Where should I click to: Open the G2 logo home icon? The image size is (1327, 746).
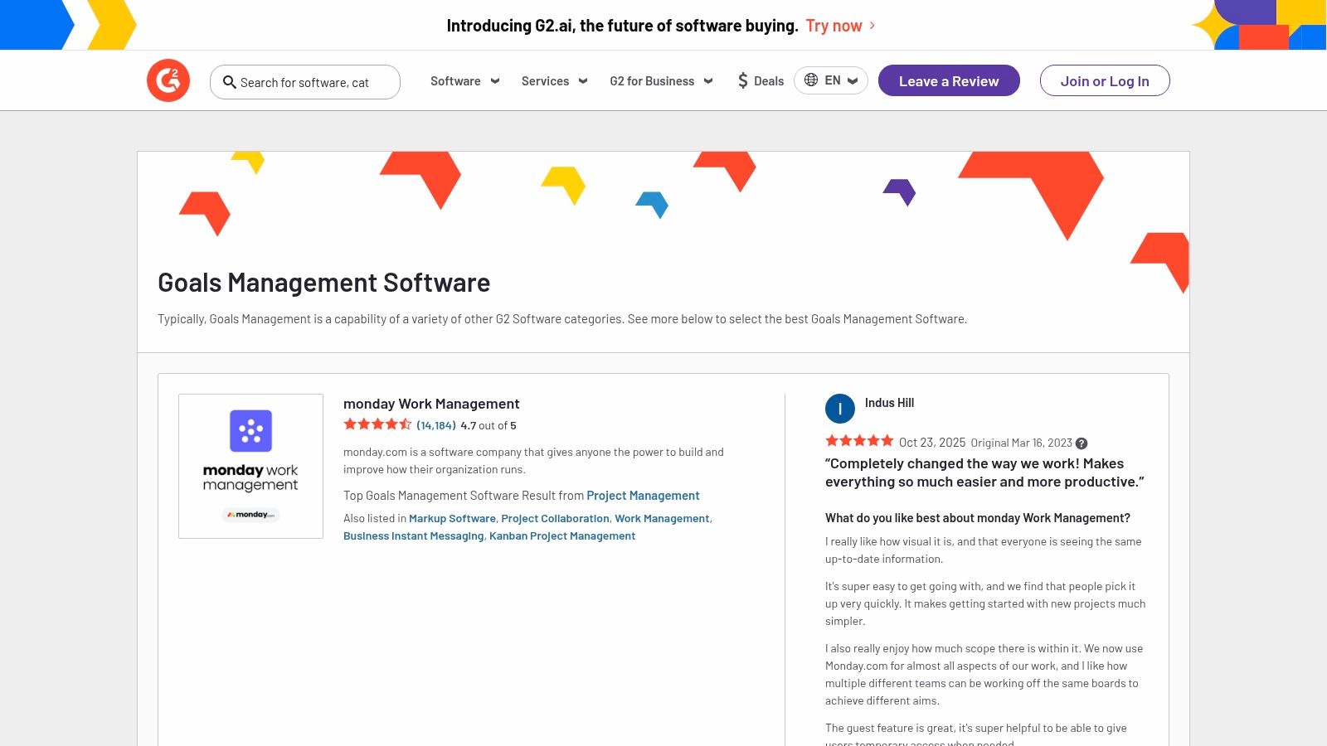coord(168,80)
